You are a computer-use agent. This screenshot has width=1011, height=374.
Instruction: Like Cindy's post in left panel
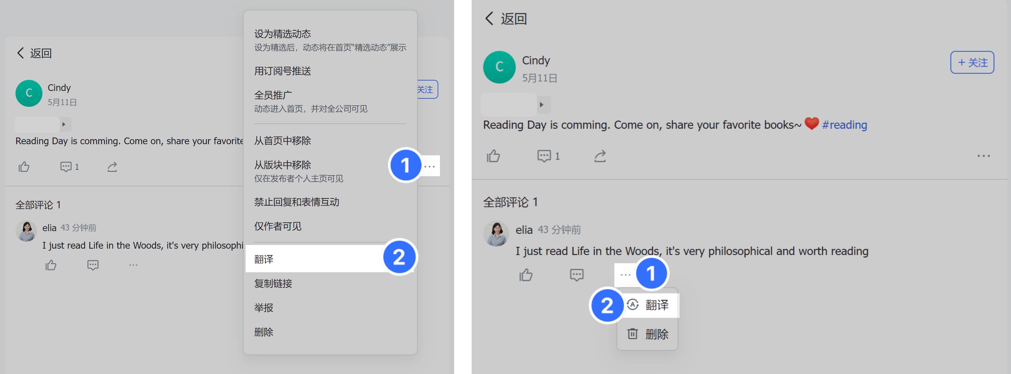coord(24,167)
